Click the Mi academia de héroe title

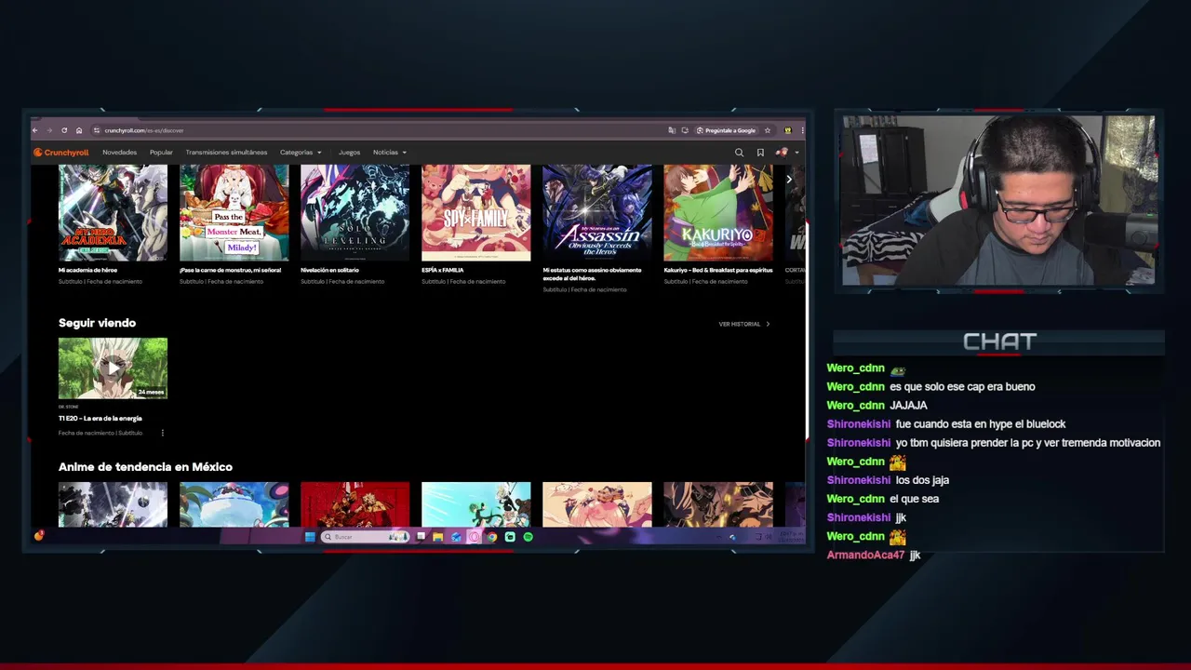point(87,270)
